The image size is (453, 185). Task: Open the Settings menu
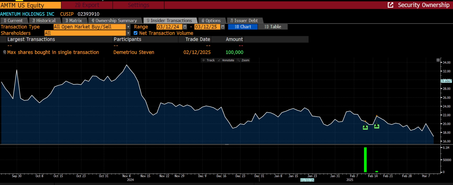pyautogui.click(x=138, y=5)
